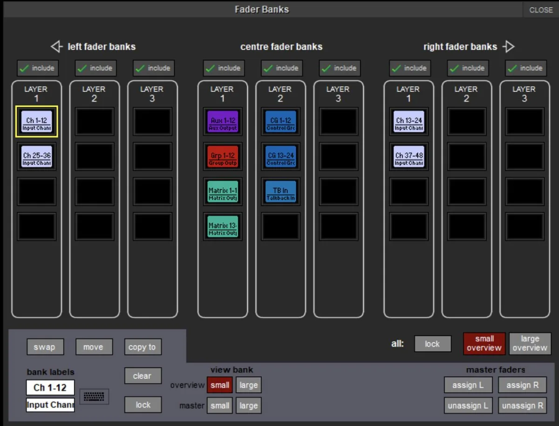Assign master fader L
Screen dimensions: 559x426
468,385
